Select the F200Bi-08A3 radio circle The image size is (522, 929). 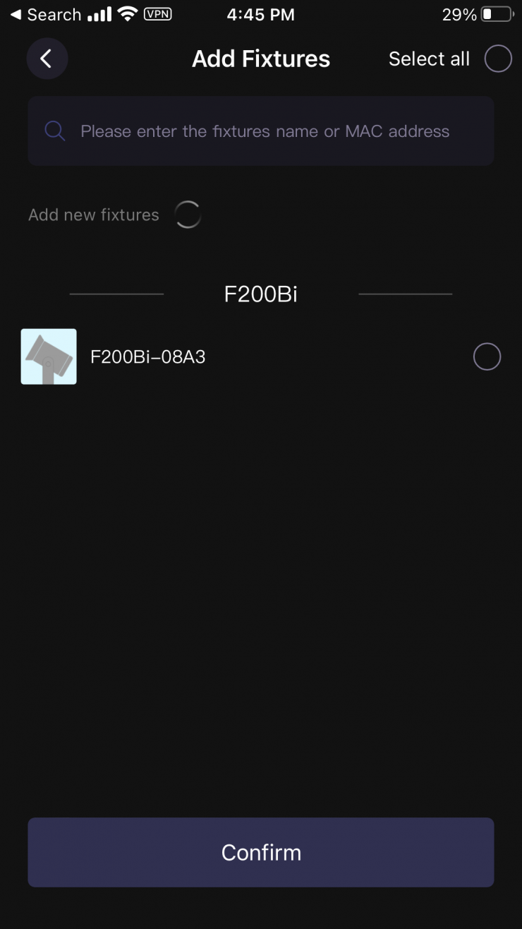[x=487, y=356]
